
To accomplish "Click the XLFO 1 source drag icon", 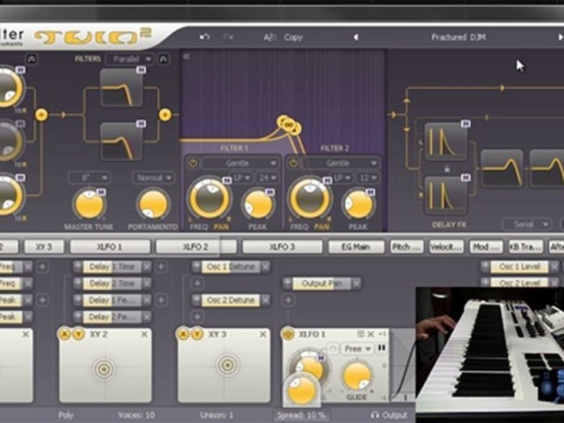I will coord(288,334).
